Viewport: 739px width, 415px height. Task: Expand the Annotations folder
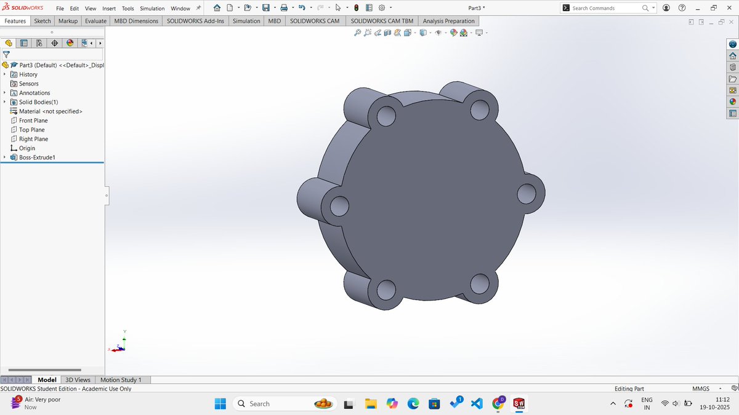coord(5,93)
